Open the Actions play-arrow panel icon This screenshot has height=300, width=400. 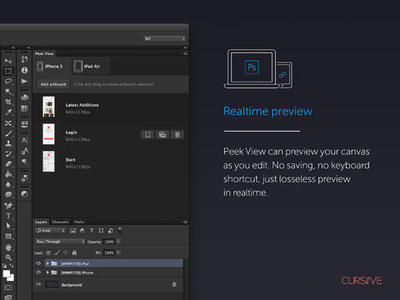(x=24, y=81)
